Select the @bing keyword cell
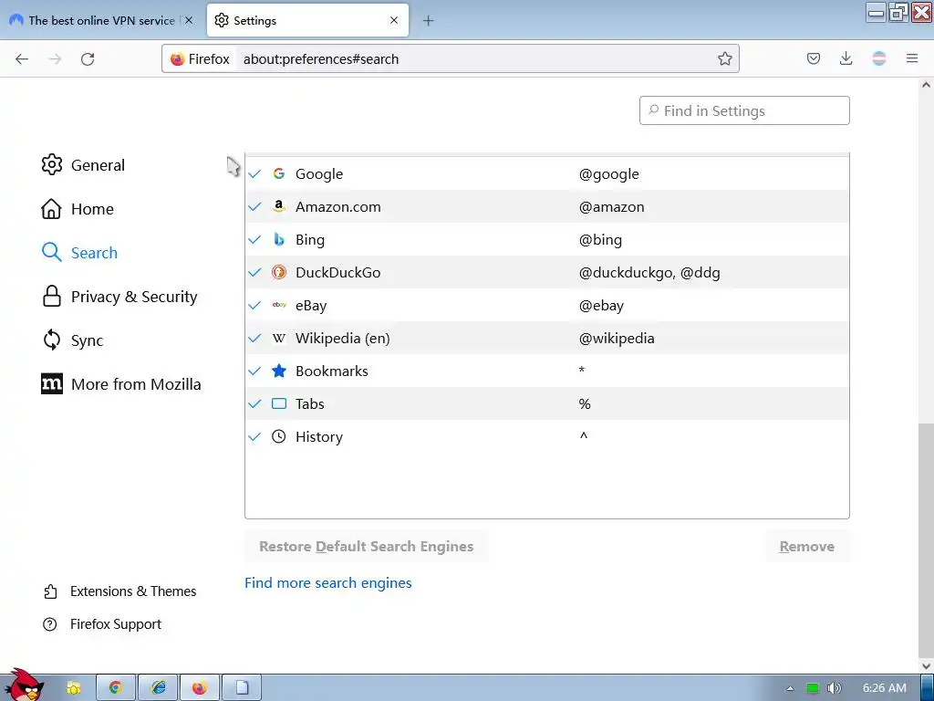The image size is (934, 701). pos(600,240)
